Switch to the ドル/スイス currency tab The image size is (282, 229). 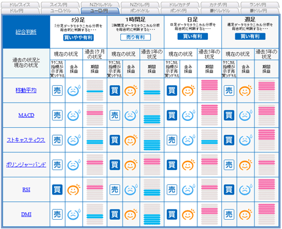[20, 5]
